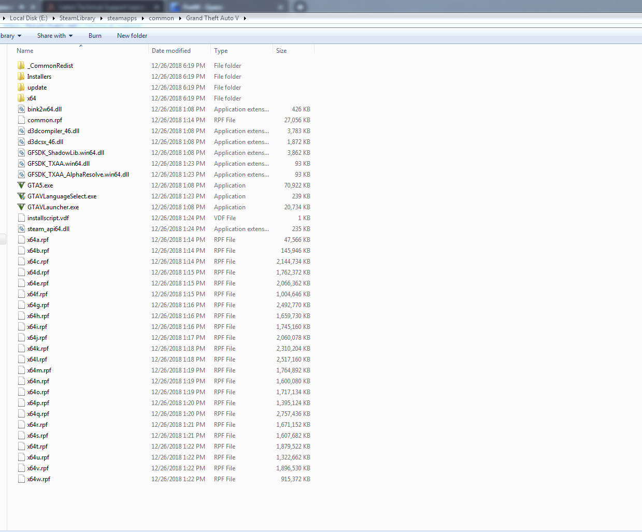Click the steam_api64.dll file icon
The height and width of the screenshot is (532, 642).
click(21, 228)
